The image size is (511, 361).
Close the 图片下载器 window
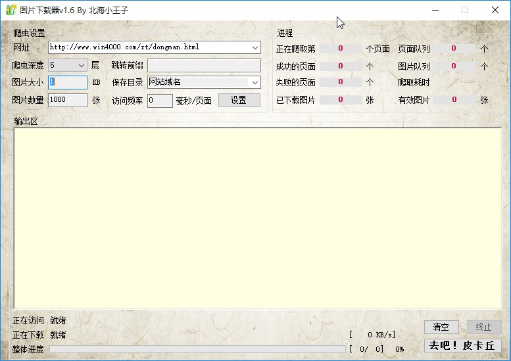click(x=495, y=10)
